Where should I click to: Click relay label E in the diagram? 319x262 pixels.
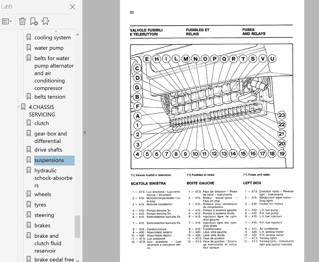pyautogui.click(x=147, y=59)
